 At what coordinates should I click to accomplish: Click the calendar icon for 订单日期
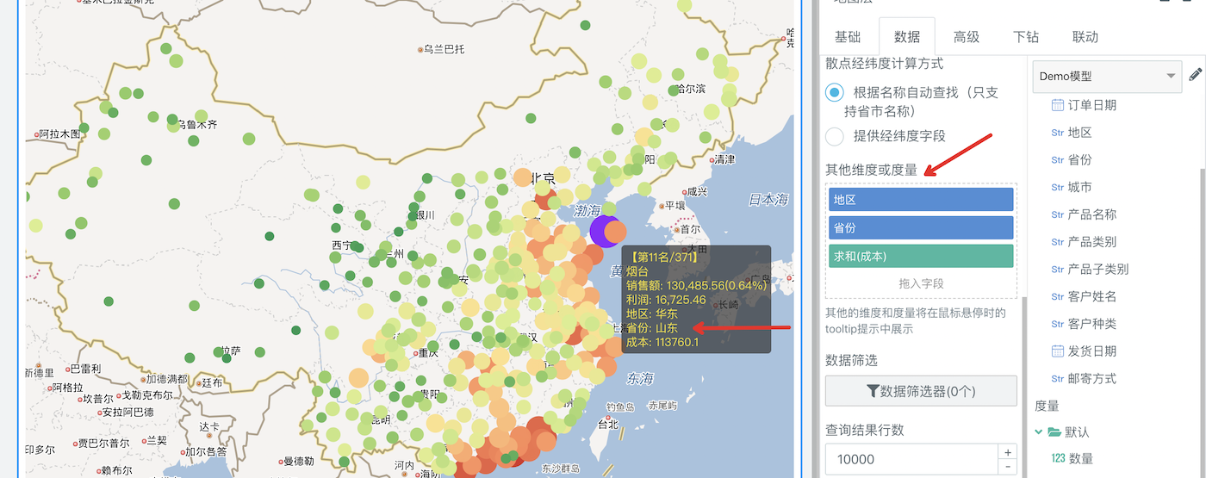(1058, 105)
